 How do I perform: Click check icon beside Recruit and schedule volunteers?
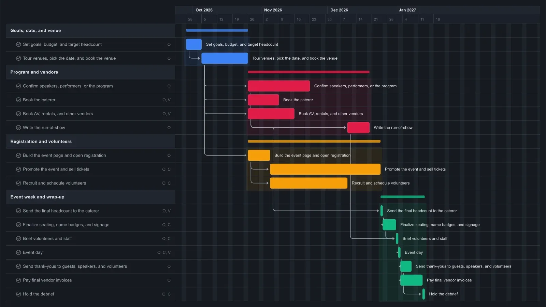(18, 183)
